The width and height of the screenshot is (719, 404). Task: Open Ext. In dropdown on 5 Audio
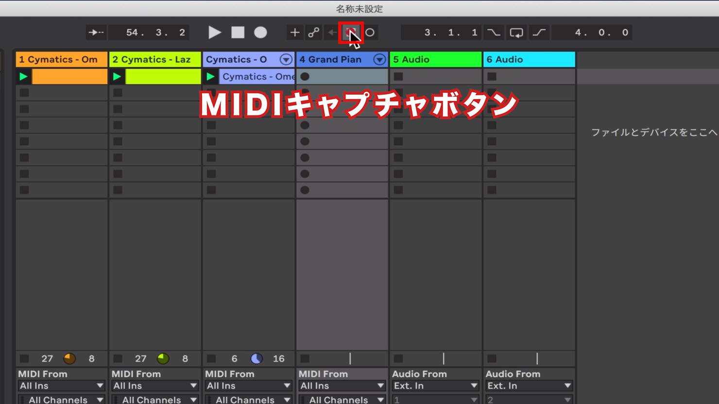(x=435, y=386)
